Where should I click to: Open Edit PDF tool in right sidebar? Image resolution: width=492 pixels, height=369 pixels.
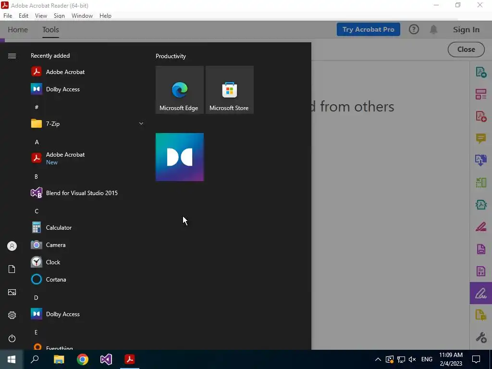480,94
